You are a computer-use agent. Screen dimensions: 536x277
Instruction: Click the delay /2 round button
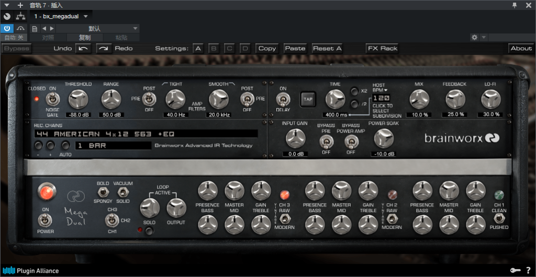[354, 103]
